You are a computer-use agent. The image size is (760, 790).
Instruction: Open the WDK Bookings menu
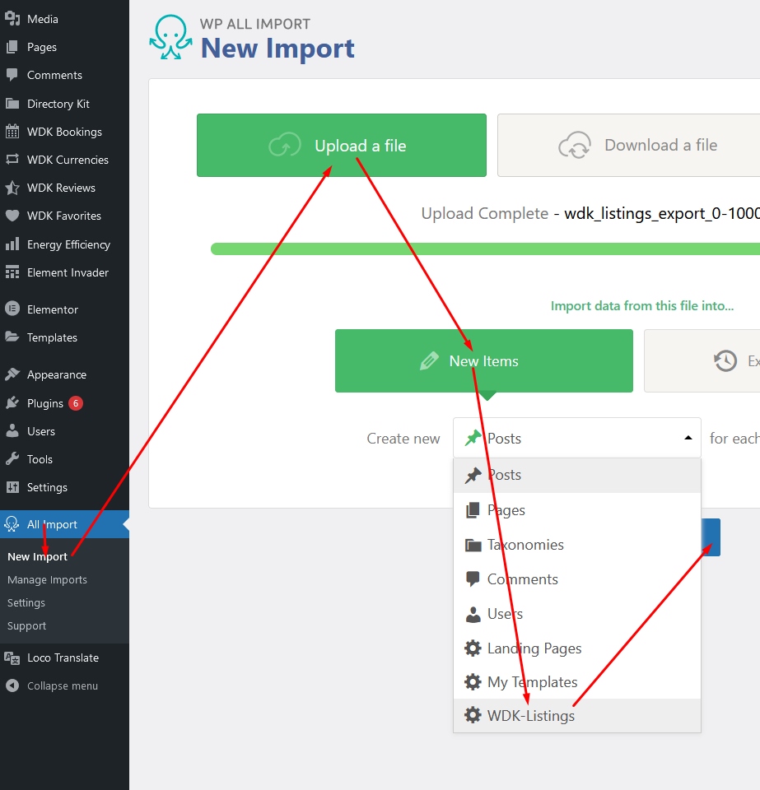[64, 132]
